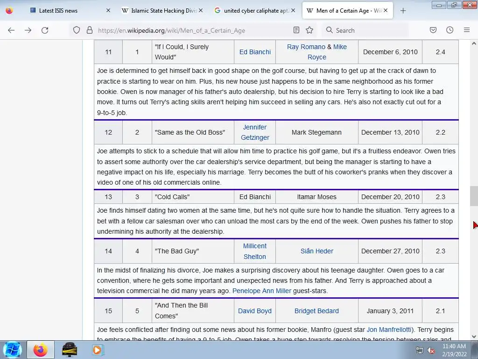Open the Siân Heder link
This screenshot has width=478, height=359.
coord(317,251)
